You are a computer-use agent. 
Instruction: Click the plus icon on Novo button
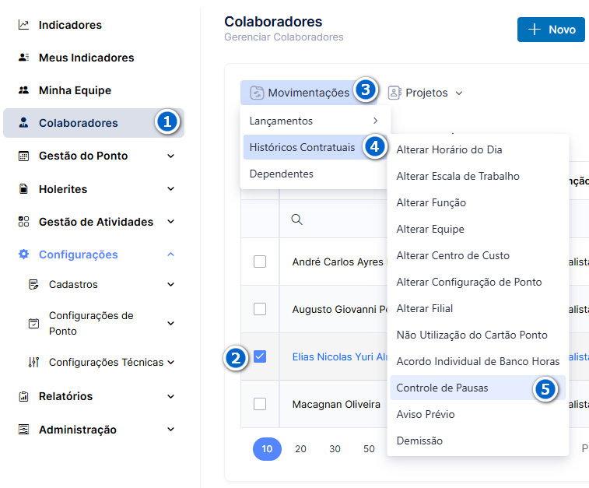(535, 30)
